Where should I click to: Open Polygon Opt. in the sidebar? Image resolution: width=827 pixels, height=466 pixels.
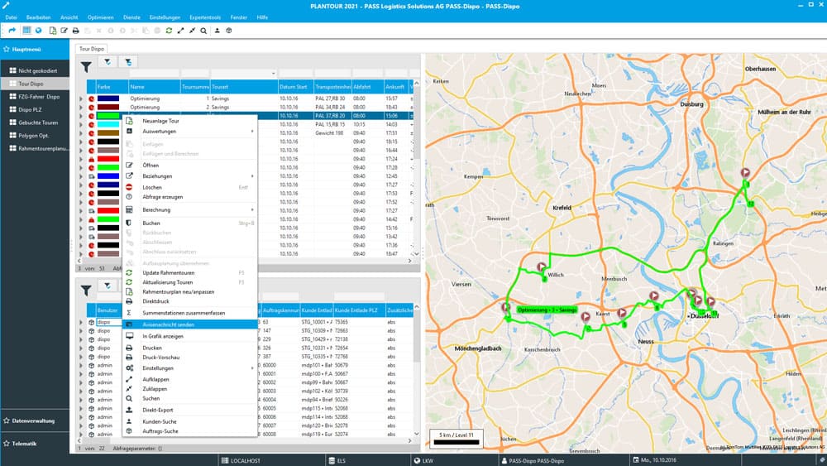click(x=35, y=136)
